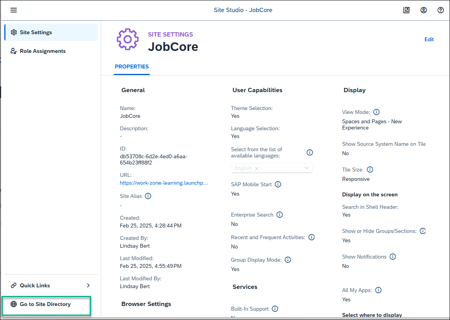Image resolution: width=450 pixels, height=320 pixels.
Task: Show info for Show Notifications
Action: 393,257
